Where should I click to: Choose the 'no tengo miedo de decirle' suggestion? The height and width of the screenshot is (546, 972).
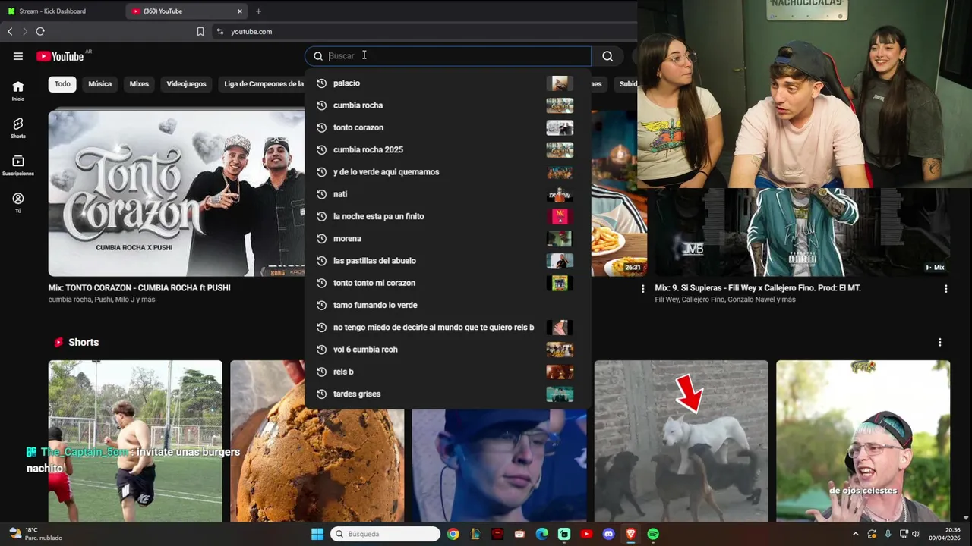(x=448, y=328)
